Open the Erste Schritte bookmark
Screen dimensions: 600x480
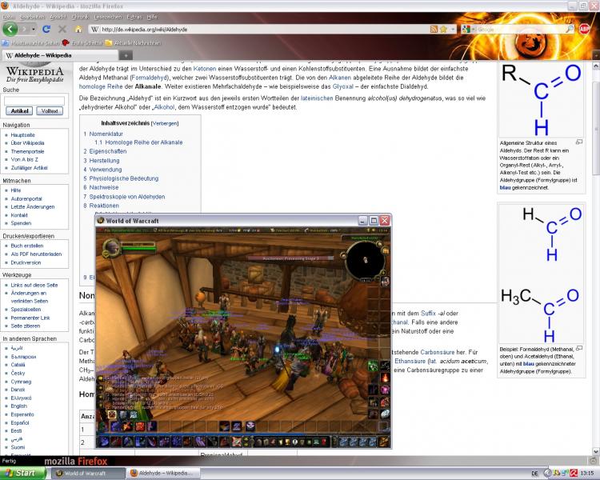(82, 43)
